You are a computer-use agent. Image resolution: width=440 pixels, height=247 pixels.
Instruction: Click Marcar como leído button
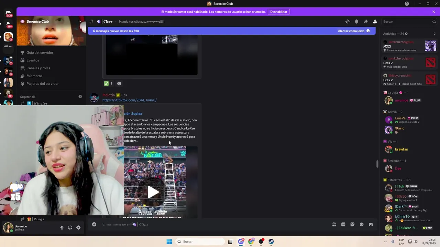[354, 31]
